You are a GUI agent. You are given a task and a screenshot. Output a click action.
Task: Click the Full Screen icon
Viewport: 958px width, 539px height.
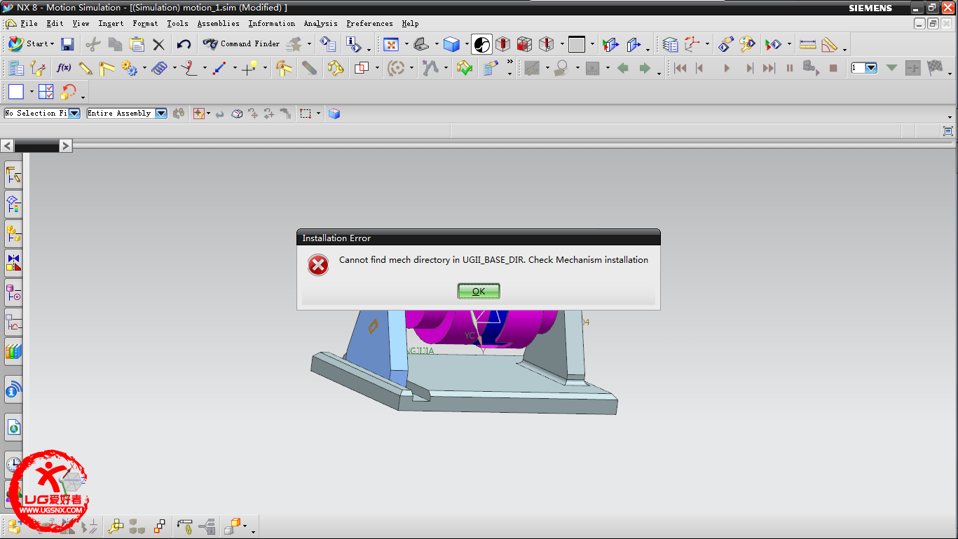pos(948,131)
